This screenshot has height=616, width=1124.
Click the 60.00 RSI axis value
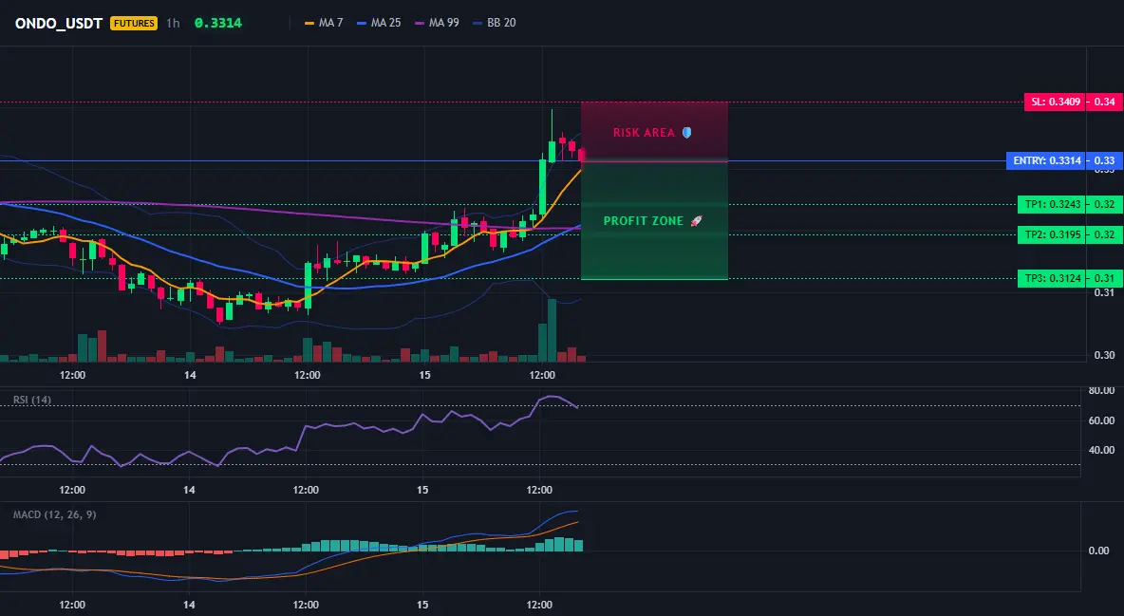(x=1101, y=420)
